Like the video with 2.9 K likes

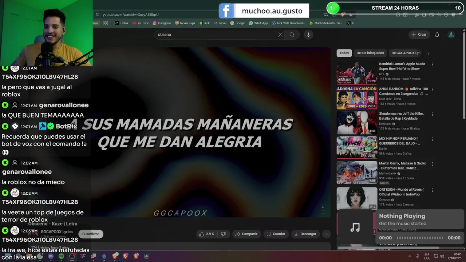click(x=206, y=234)
